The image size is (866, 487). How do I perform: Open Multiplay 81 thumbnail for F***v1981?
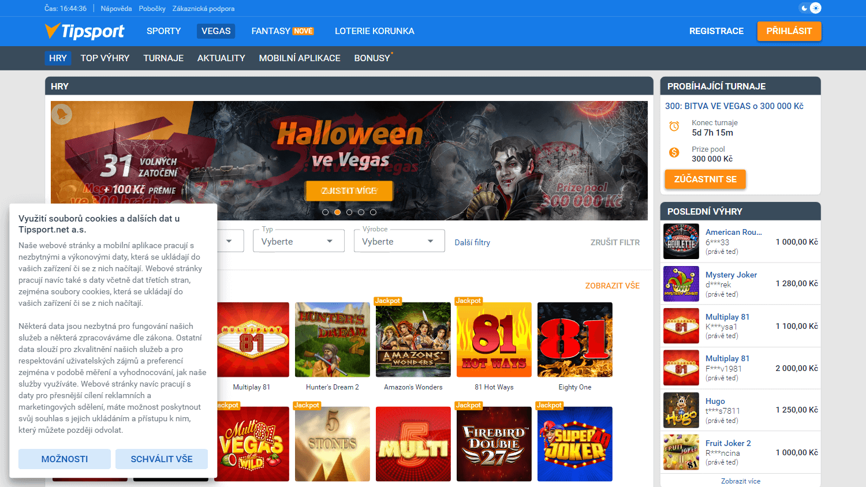click(681, 368)
